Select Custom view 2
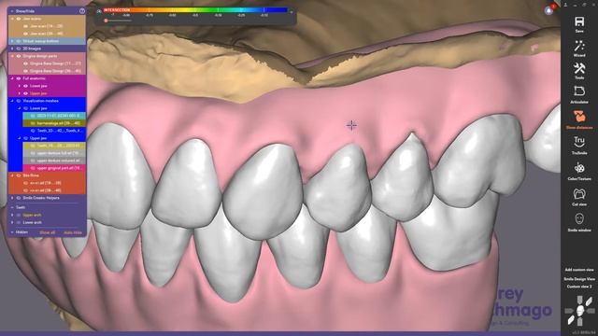 [x=579, y=287]
